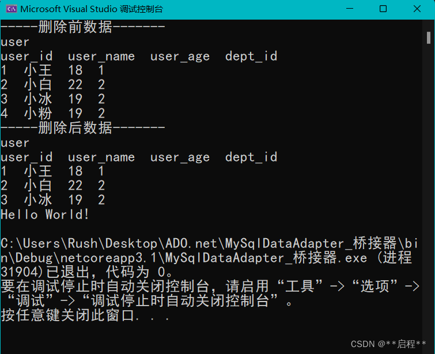Click the 'Hello World!' output line
Screen dimensions: 435x354
pyautogui.click(x=45, y=214)
